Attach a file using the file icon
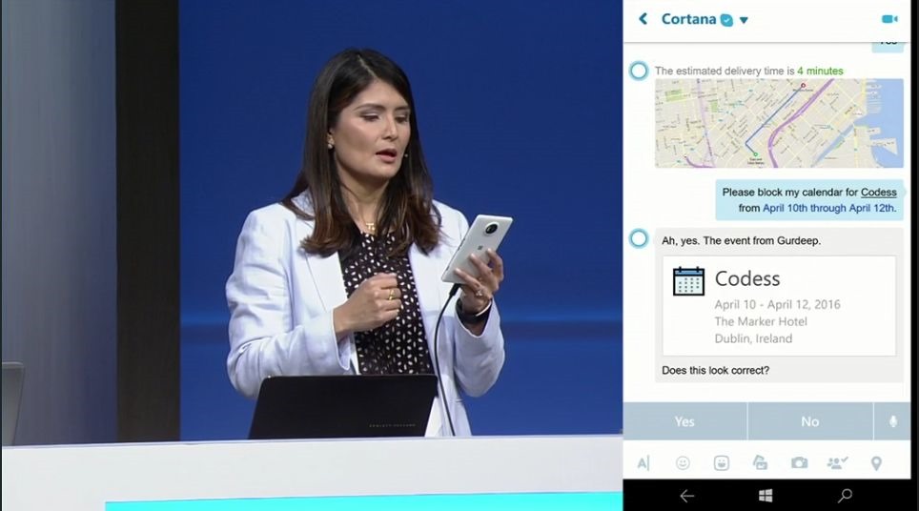Viewport: 919px width, 511px height. (x=760, y=462)
